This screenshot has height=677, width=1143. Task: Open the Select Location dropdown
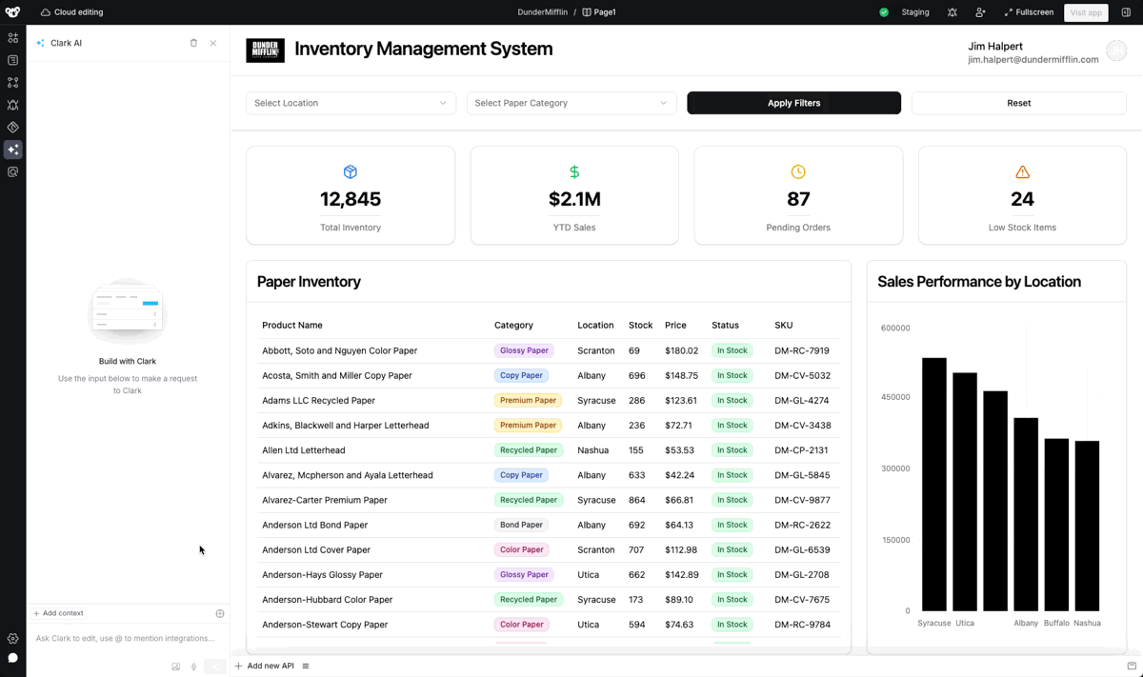tap(351, 103)
